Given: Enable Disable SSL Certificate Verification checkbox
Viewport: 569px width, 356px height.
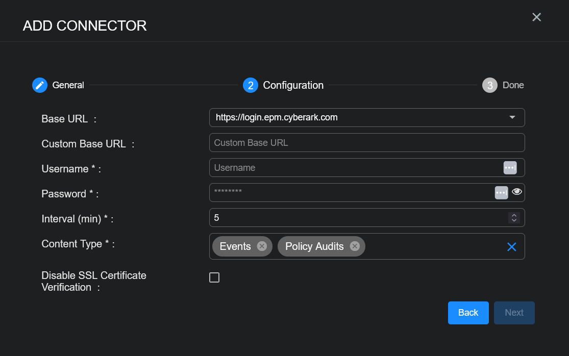Looking at the screenshot, I should [214, 277].
